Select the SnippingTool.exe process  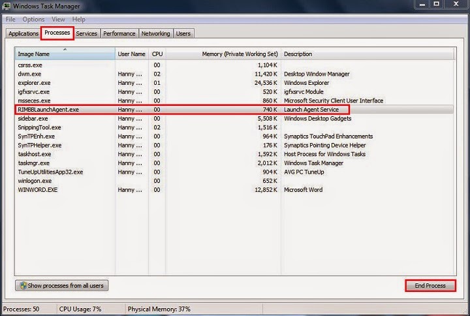click(234, 127)
